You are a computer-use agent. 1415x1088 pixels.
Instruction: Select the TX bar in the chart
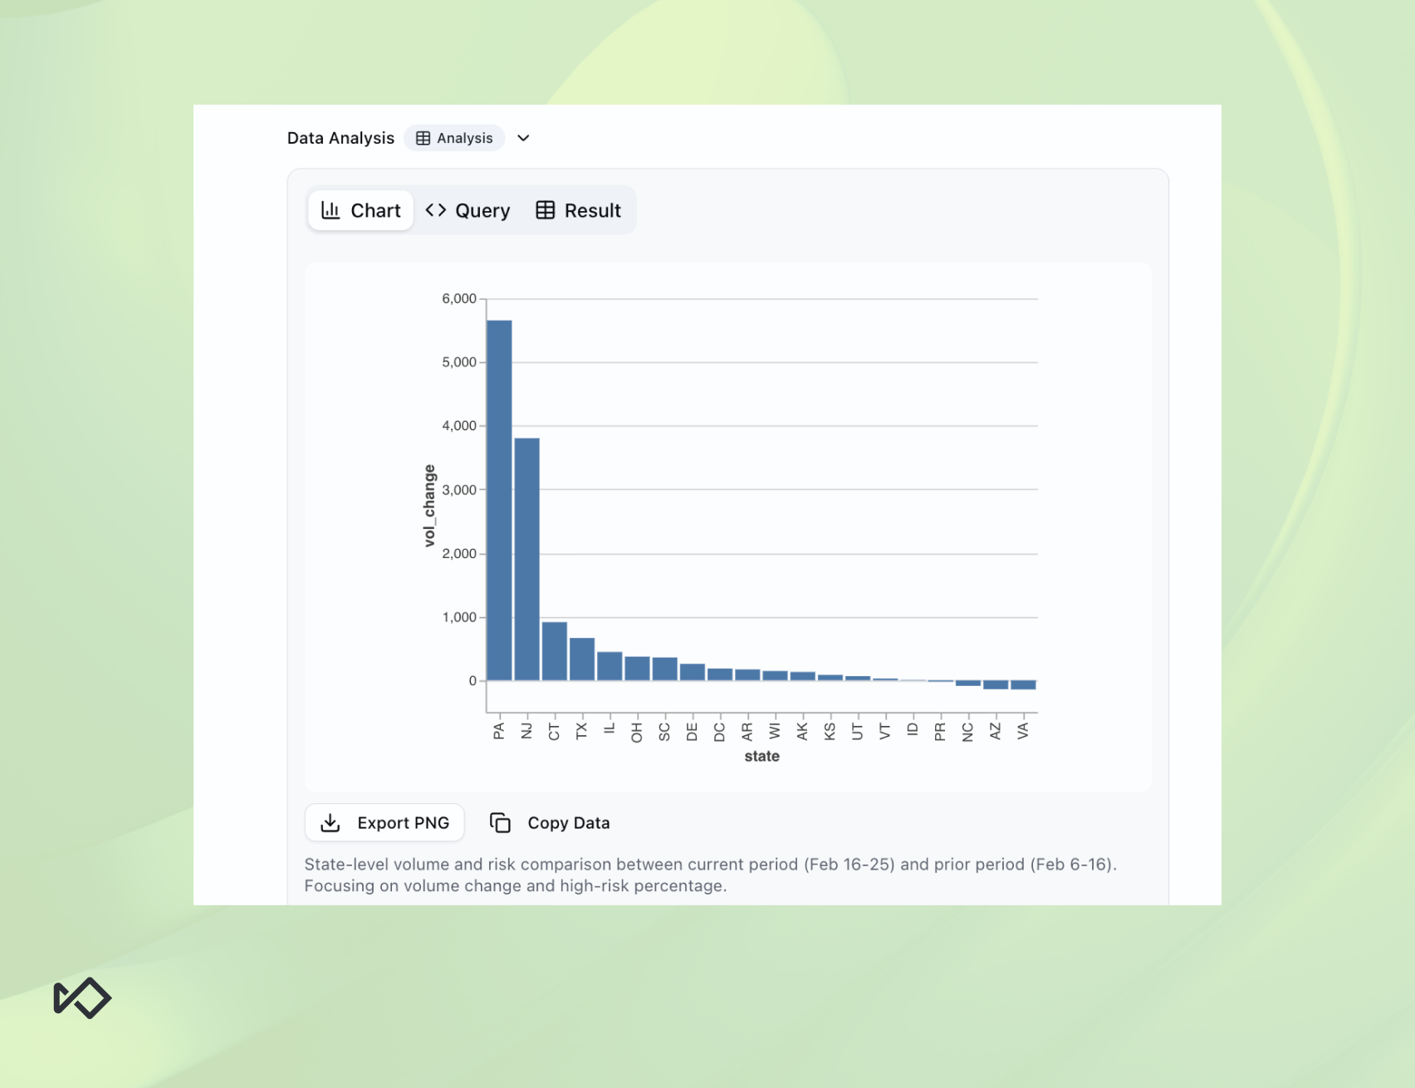click(x=582, y=659)
